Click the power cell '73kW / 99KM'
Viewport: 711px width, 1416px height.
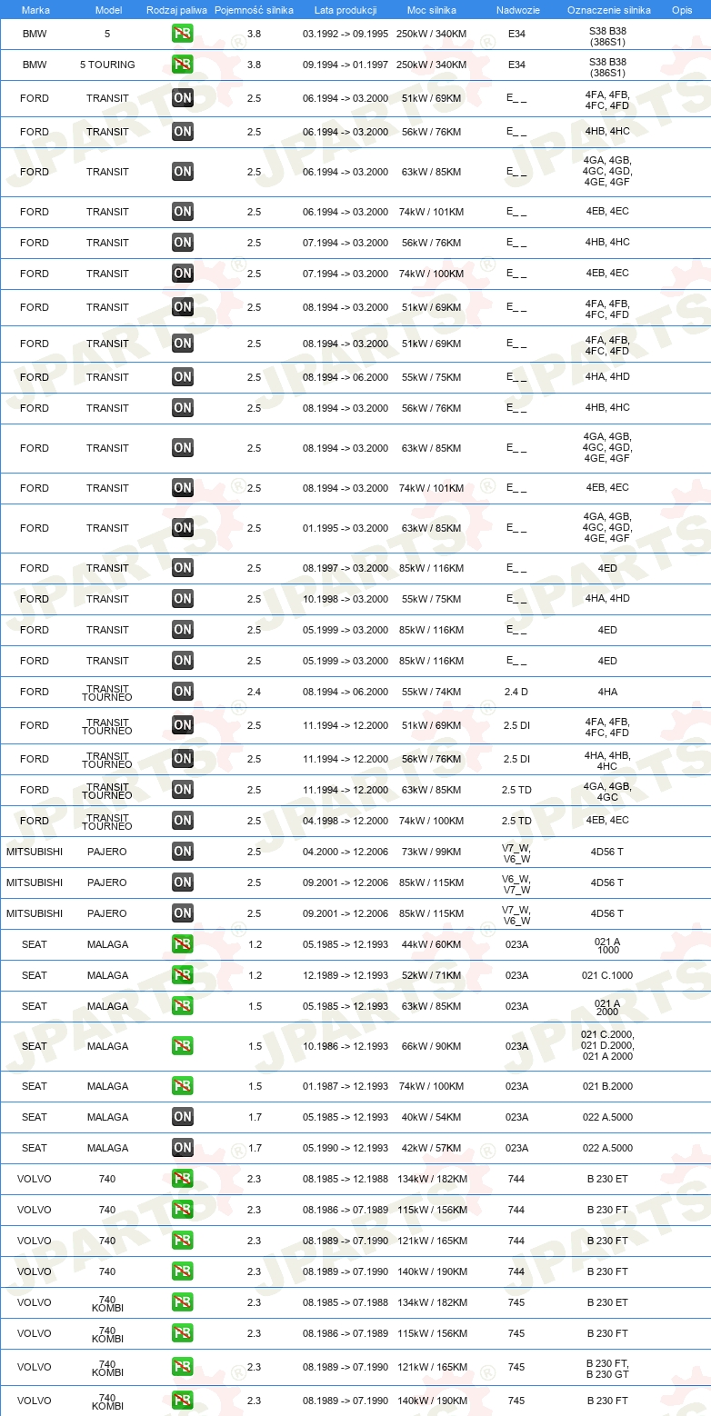432,852
